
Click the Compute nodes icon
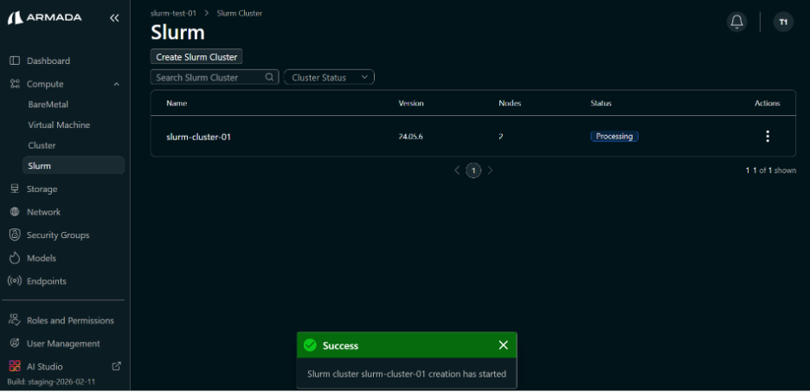coord(15,84)
